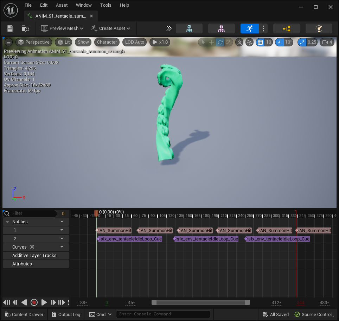The height and width of the screenshot is (321, 339).
Task: Start recording the animation
Action: [x=34, y=302]
